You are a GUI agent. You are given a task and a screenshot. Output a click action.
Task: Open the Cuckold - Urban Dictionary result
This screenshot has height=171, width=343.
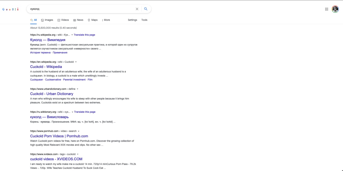[x=52, y=94]
